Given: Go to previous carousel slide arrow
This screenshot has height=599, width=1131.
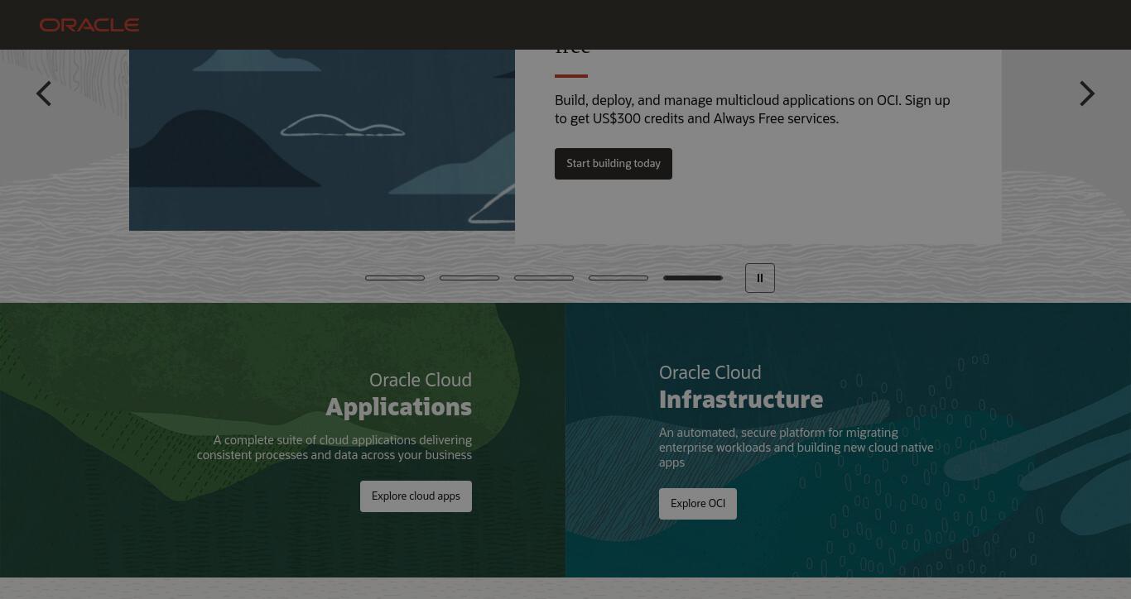Looking at the screenshot, I should pos(44,93).
